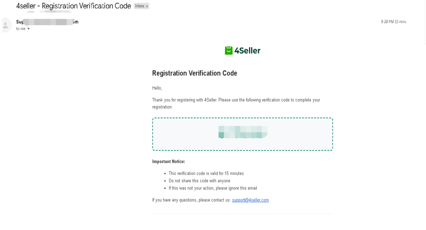
Task: Click the 8:28 PM email timestamp
Action: 393,22
